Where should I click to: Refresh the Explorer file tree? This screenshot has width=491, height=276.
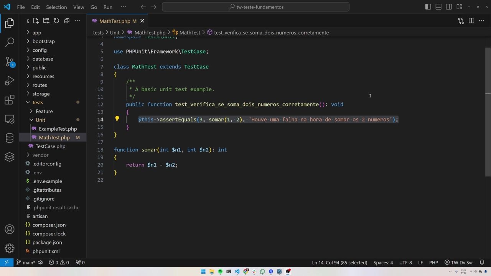coord(56,21)
